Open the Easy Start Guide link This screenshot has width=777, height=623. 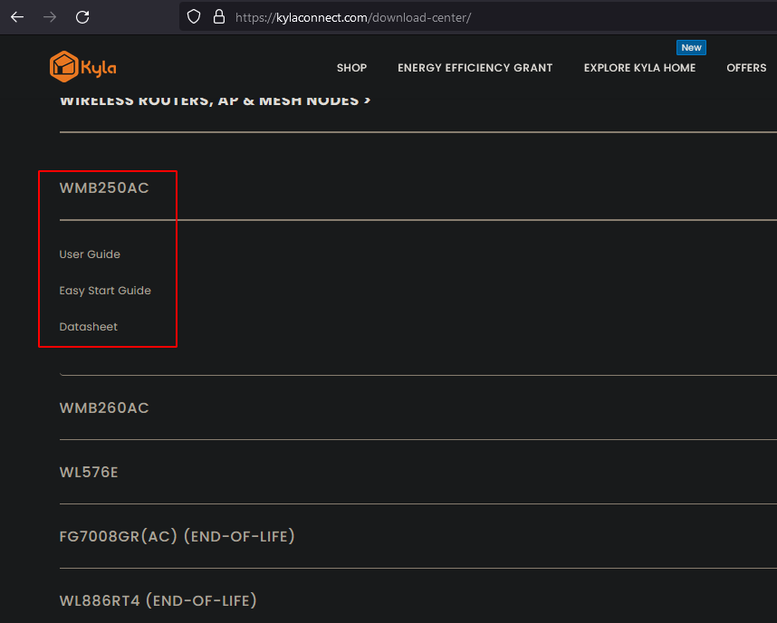tap(105, 291)
